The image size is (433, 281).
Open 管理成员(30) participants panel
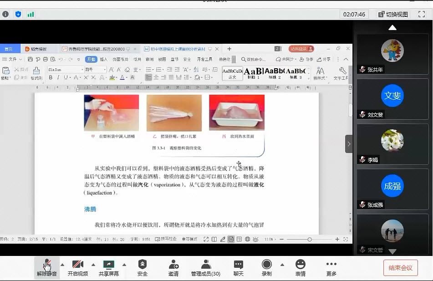206,265
